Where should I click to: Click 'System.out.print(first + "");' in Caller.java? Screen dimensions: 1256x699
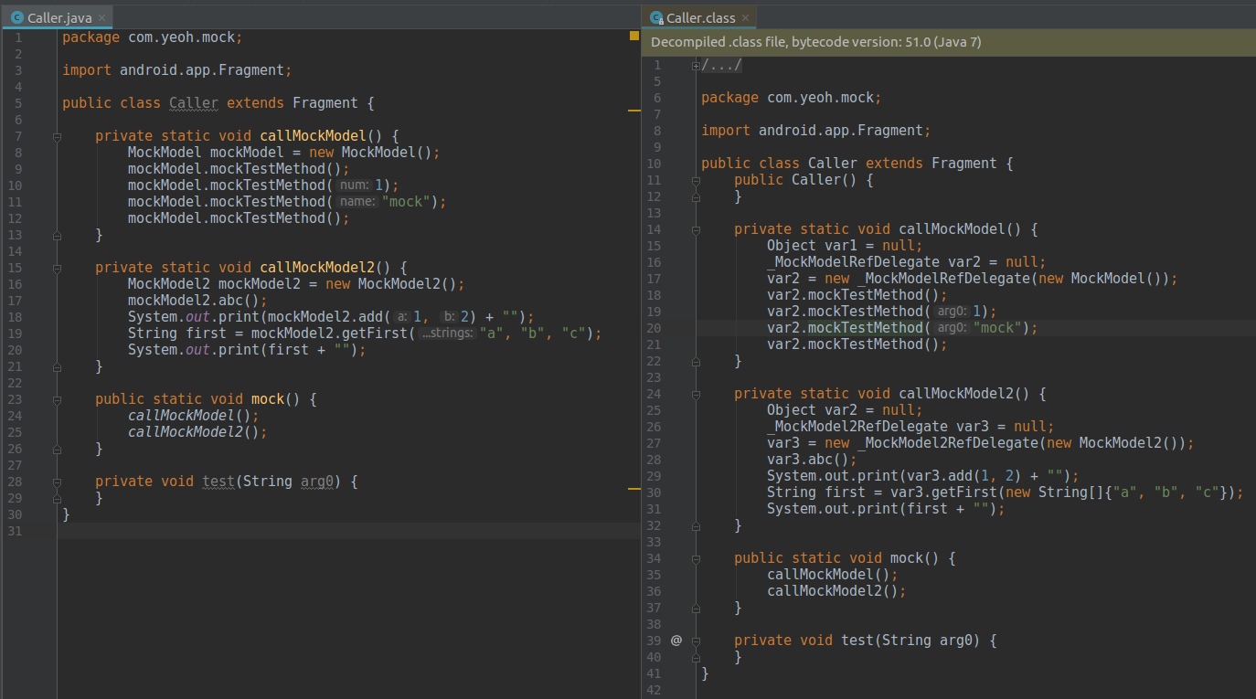[247, 350]
